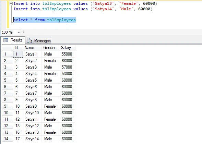The height and width of the screenshot is (144, 202).
Task: Select the Id cell with value 17
Action: click(x=18, y=139)
